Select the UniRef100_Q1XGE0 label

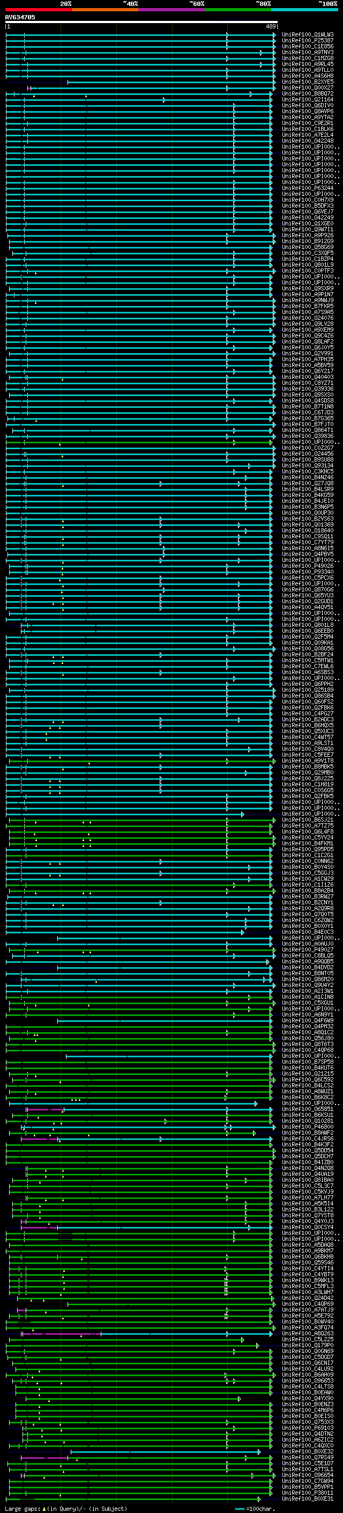click(x=308, y=224)
